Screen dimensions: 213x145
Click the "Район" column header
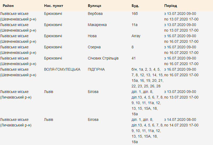(x=8, y=6)
